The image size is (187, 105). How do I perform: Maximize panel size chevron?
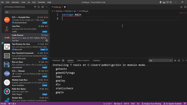(x=186, y=61)
